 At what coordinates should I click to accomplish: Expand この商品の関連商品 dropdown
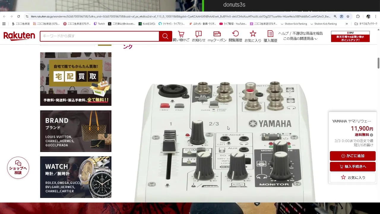tap(300, 39)
